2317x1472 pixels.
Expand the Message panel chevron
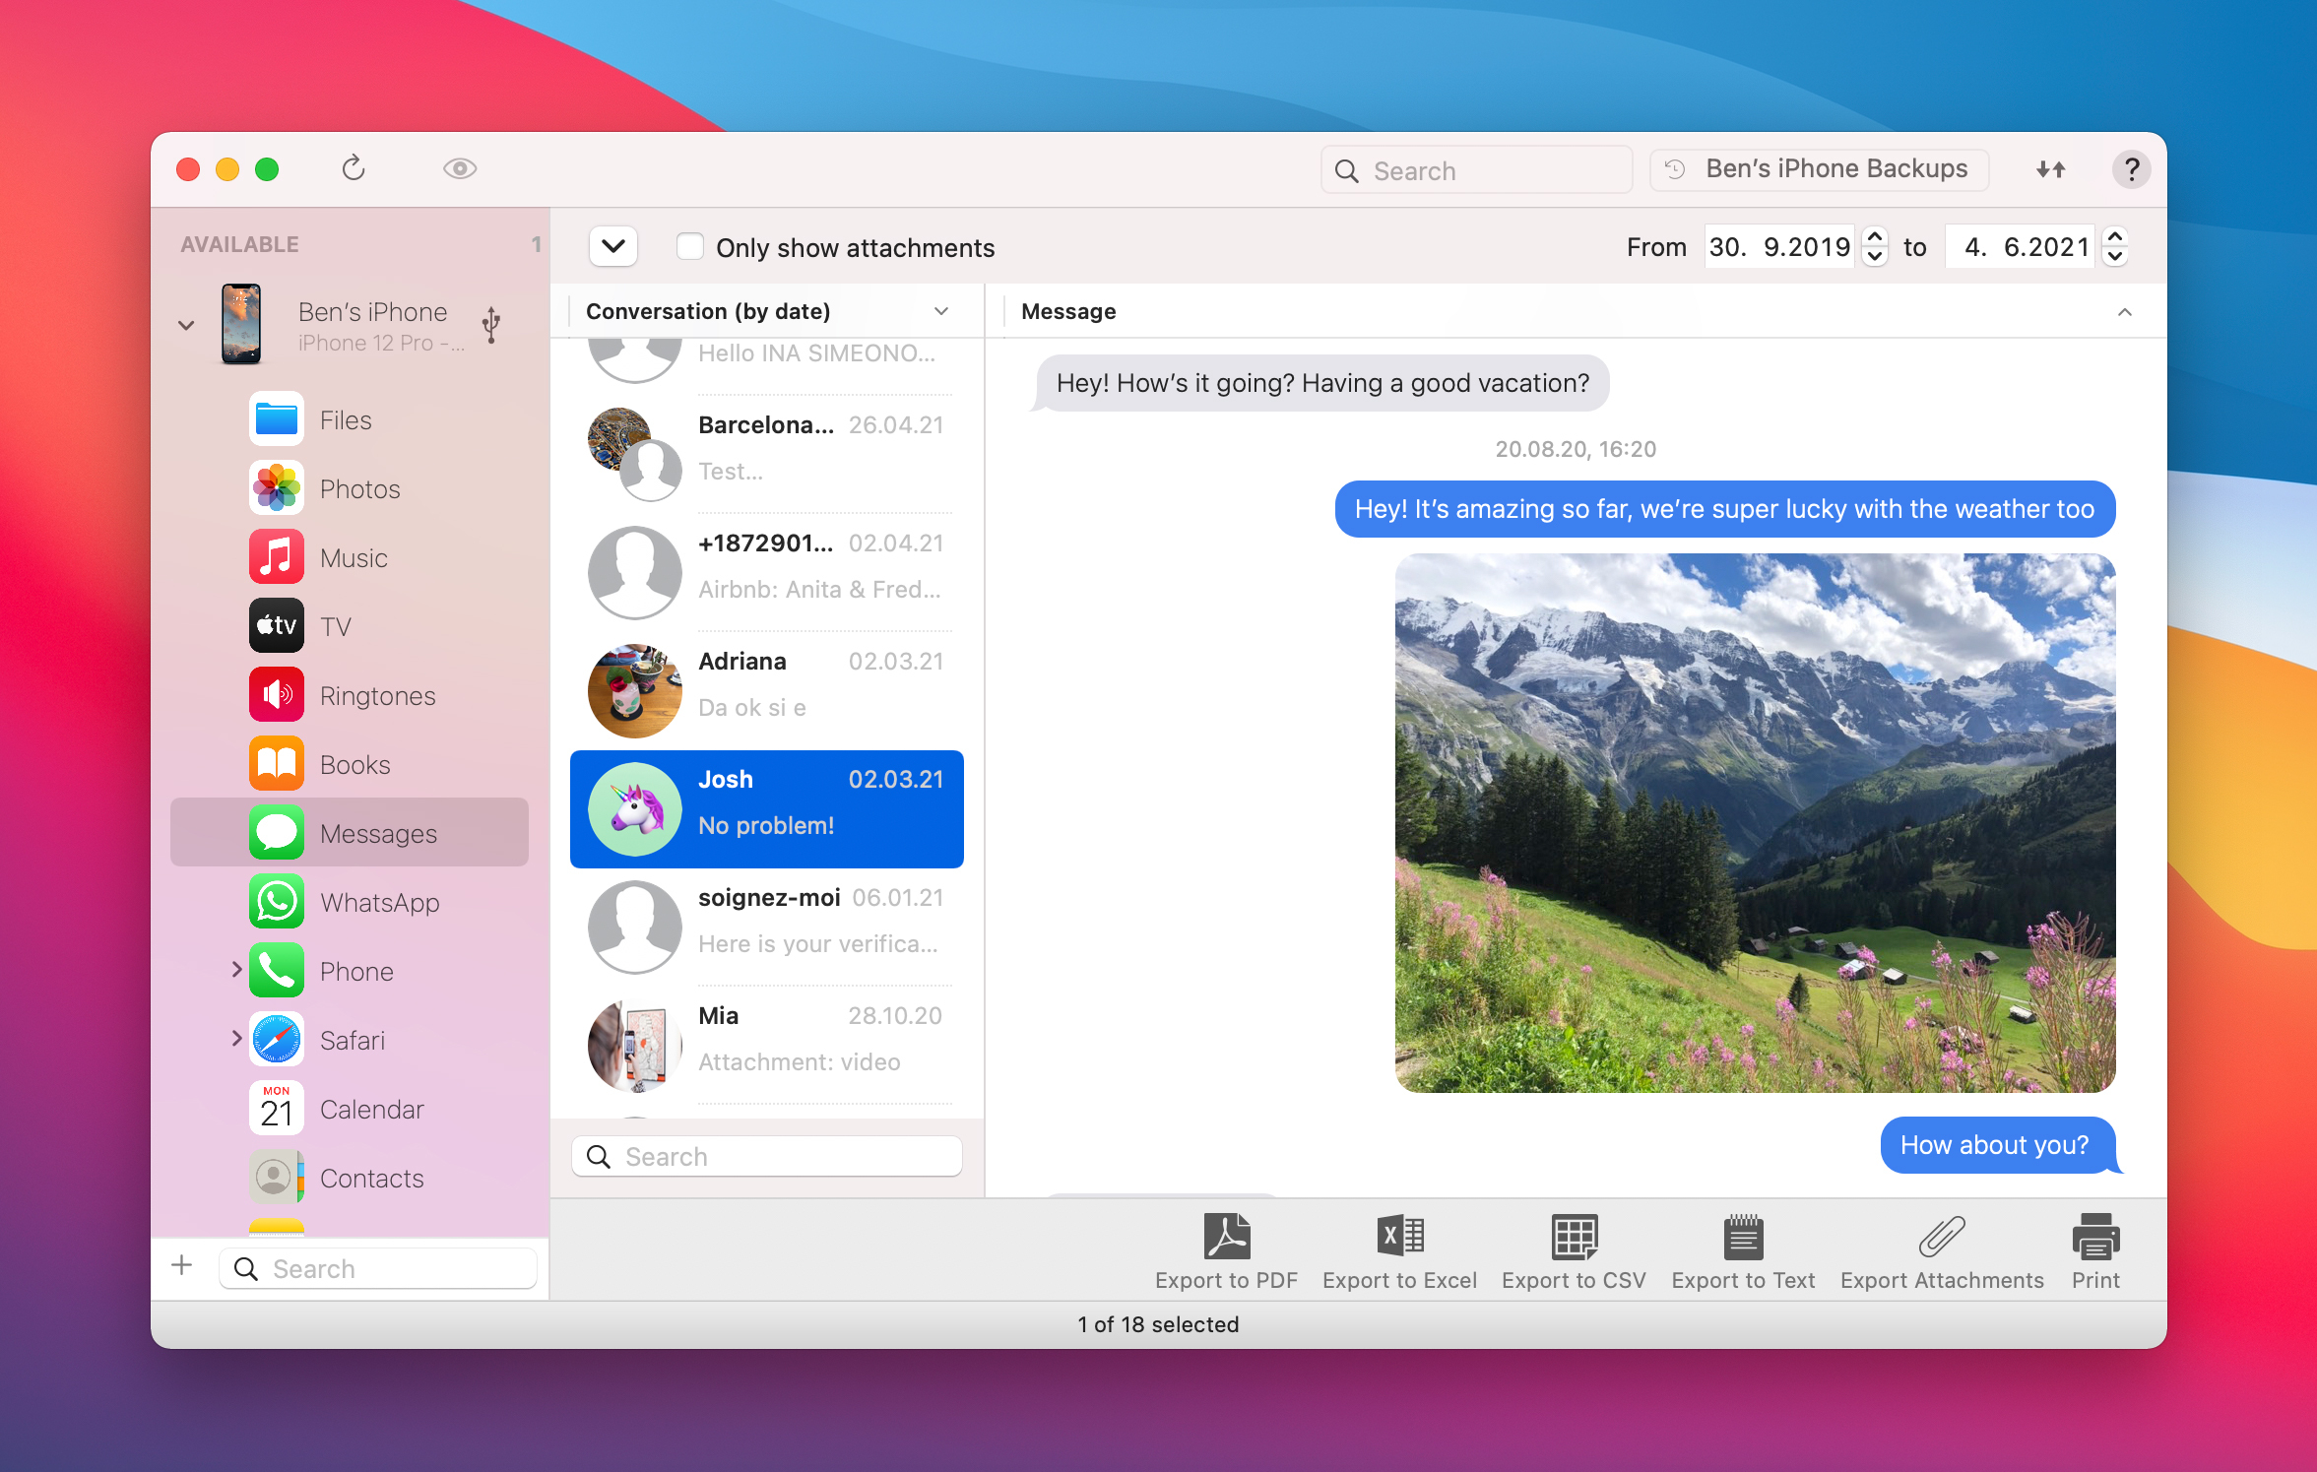2123,309
